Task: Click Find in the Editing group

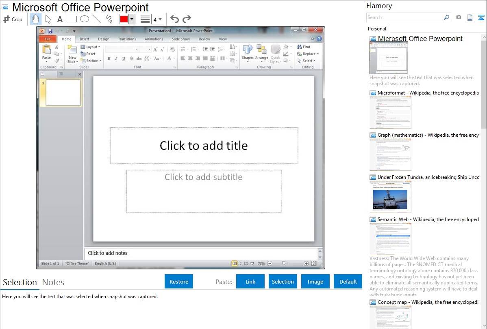Action: click(303, 47)
